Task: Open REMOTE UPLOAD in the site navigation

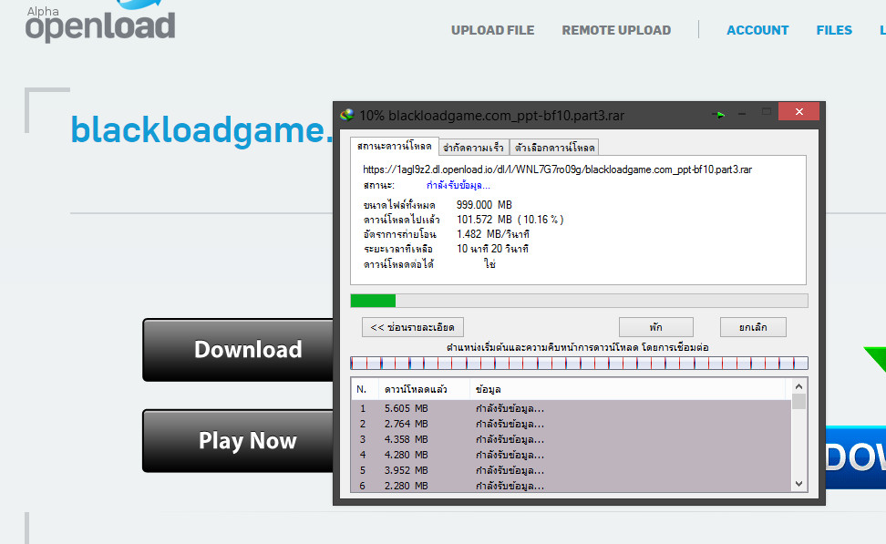Action: pos(616,30)
